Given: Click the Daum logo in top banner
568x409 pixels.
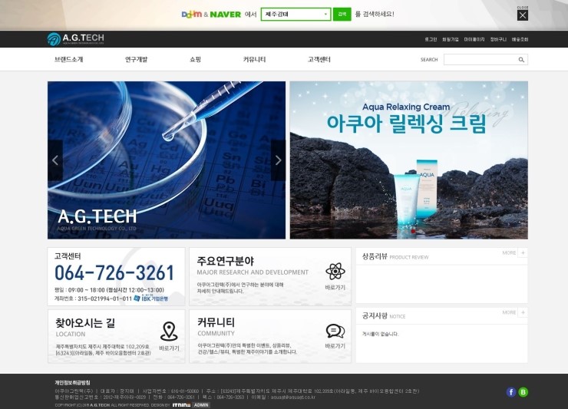Looking at the screenshot, I should pos(191,14).
